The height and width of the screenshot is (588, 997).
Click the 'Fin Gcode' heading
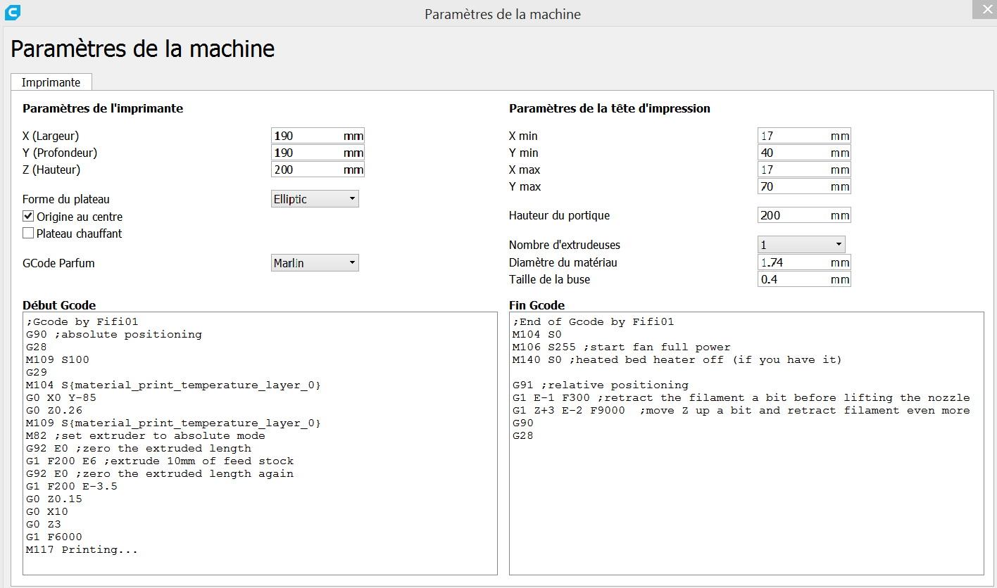(537, 305)
